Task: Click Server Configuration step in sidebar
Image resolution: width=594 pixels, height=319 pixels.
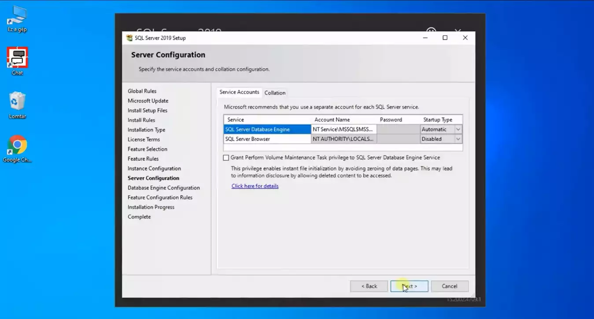Action: point(153,178)
